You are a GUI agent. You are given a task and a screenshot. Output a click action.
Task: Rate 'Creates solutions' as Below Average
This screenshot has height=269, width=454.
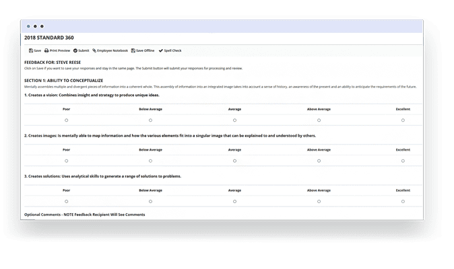(151, 201)
